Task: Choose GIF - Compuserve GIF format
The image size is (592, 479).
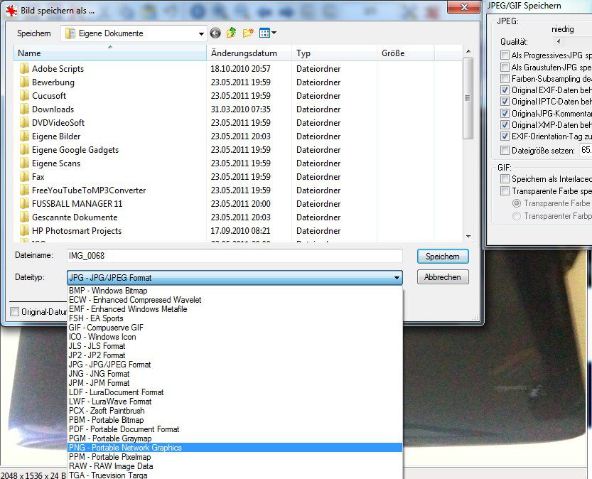Action: pyautogui.click(x=106, y=328)
